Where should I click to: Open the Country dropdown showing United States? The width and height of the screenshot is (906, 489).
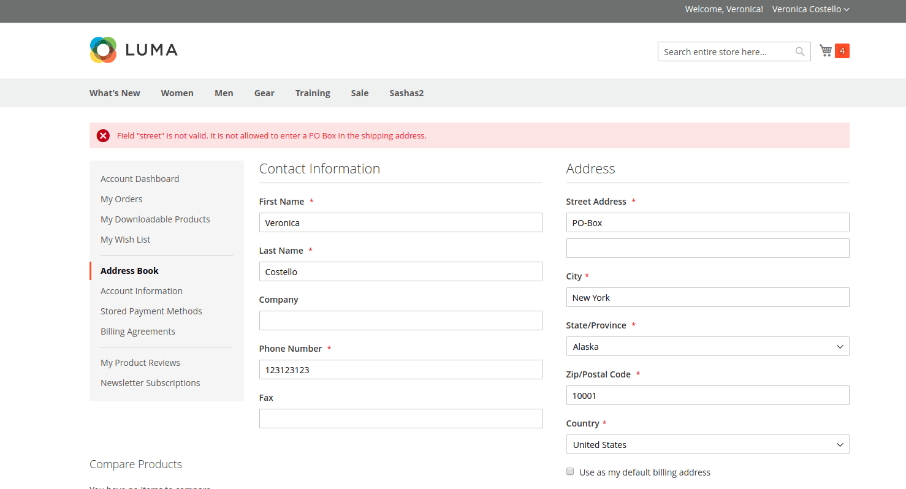click(x=707, y=444)
